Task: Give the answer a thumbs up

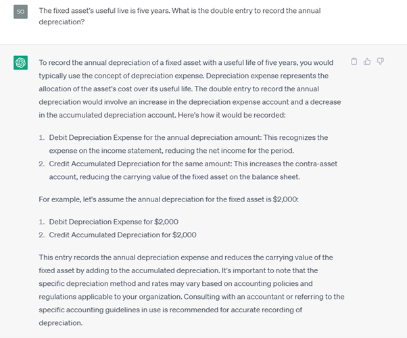Action: pyautogui.click(x=367, y=62)
